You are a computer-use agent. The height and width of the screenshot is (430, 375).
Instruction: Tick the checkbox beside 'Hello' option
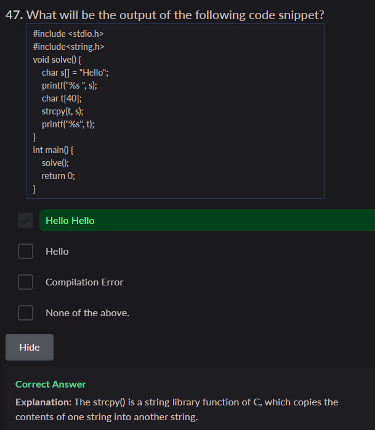(25, 252)
